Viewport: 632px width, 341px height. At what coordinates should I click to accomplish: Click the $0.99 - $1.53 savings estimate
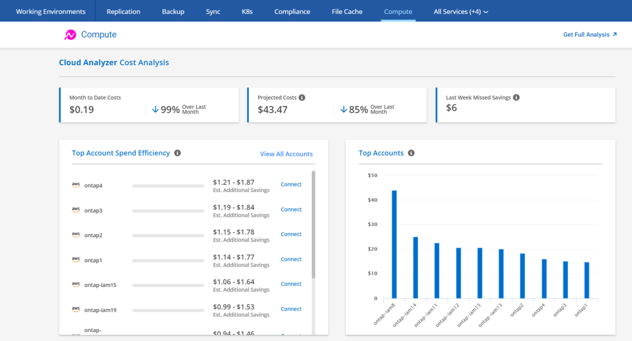(x=234, y=307)
